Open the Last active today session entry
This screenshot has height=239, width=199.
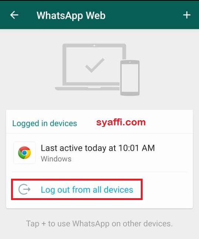click(x=99, y=153)
